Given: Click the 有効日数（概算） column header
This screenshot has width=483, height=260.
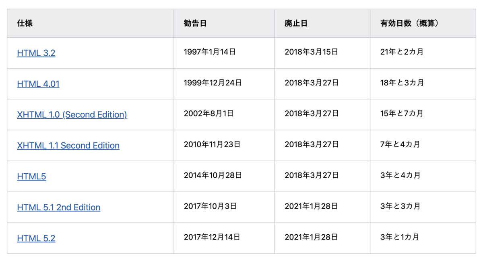Looking at the screenshot, I should point(409,23).
